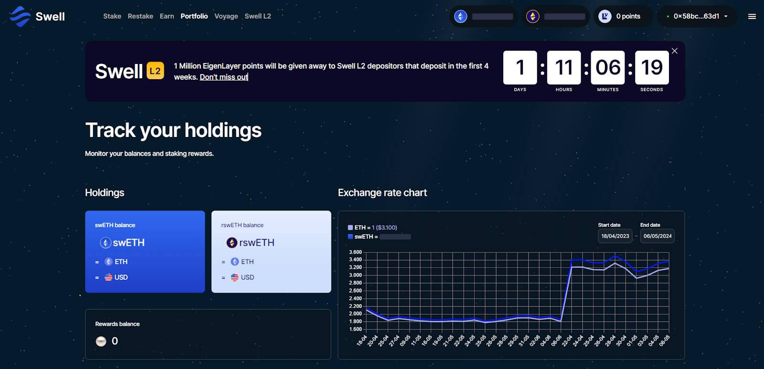This screenshot has width=764, height=369.
Task: Open the Restake page
Action: click(x=140, y=16)
